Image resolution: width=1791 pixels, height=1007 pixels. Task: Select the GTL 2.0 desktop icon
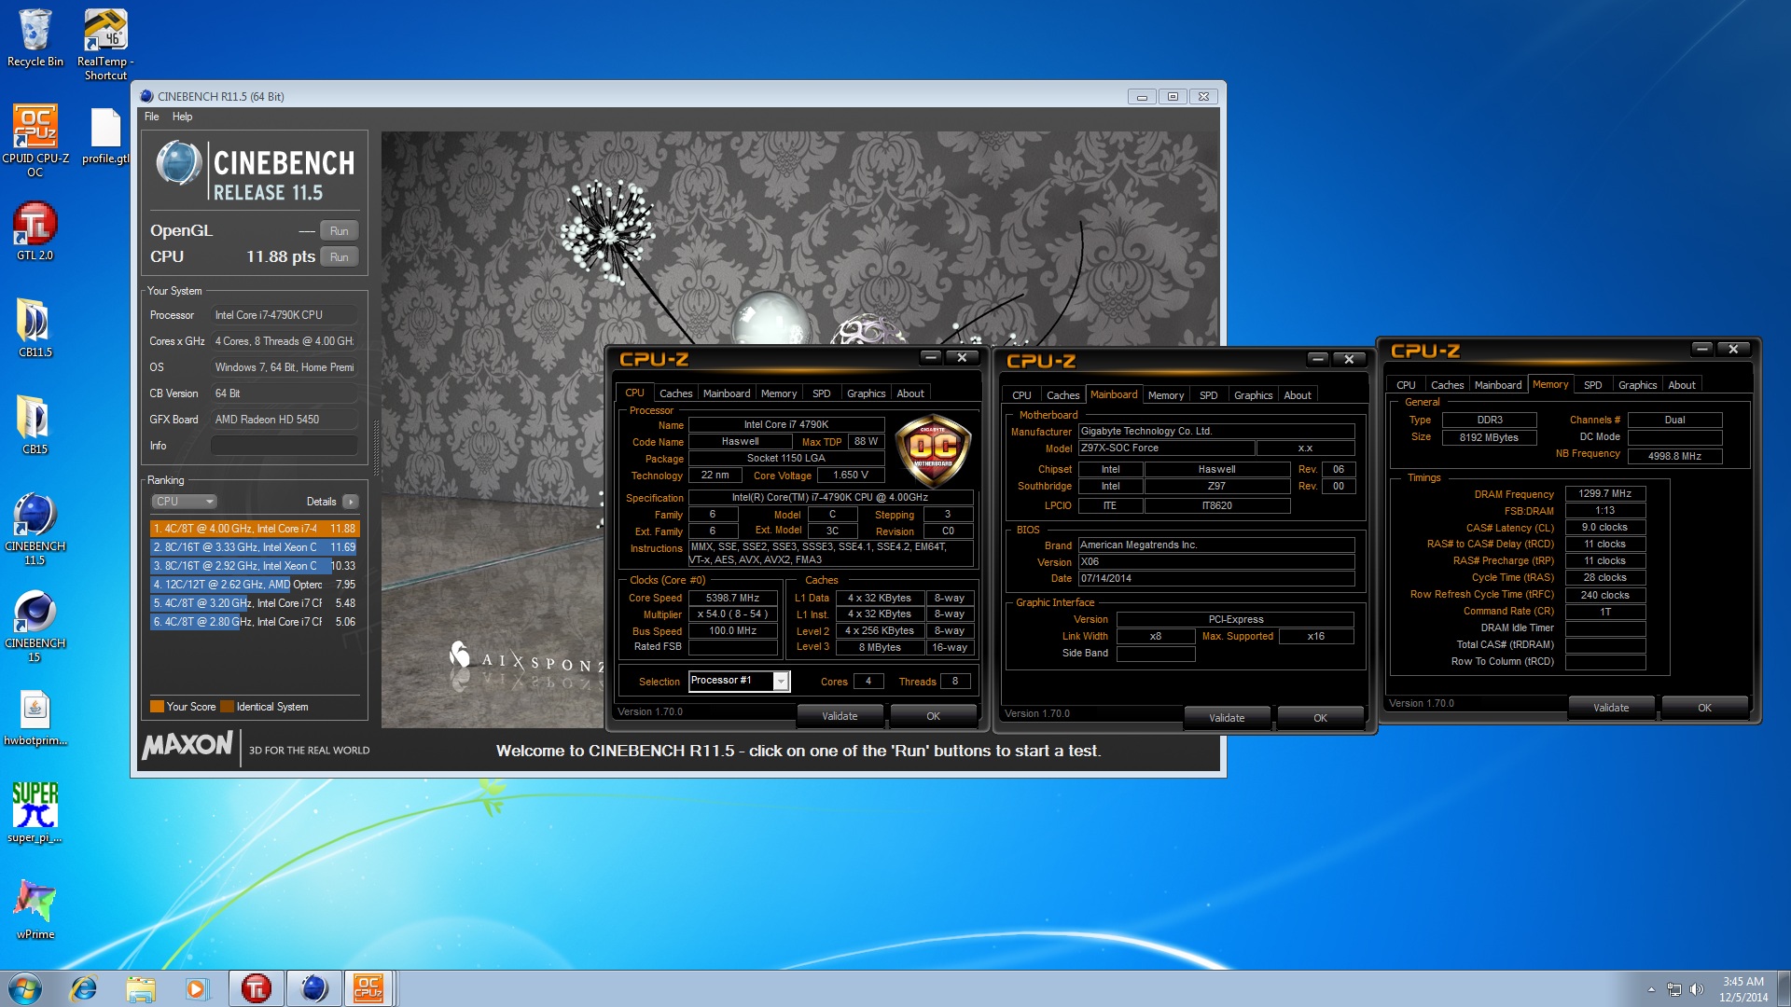tap(35, 231)
